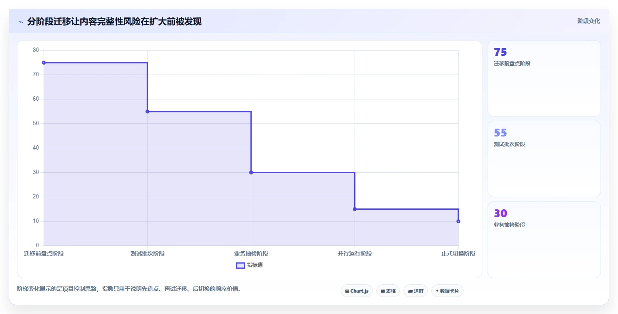Click the 业务抽检阶段 label in the card
This screenshot has height=314, width=618.
[x=509, y=225]
